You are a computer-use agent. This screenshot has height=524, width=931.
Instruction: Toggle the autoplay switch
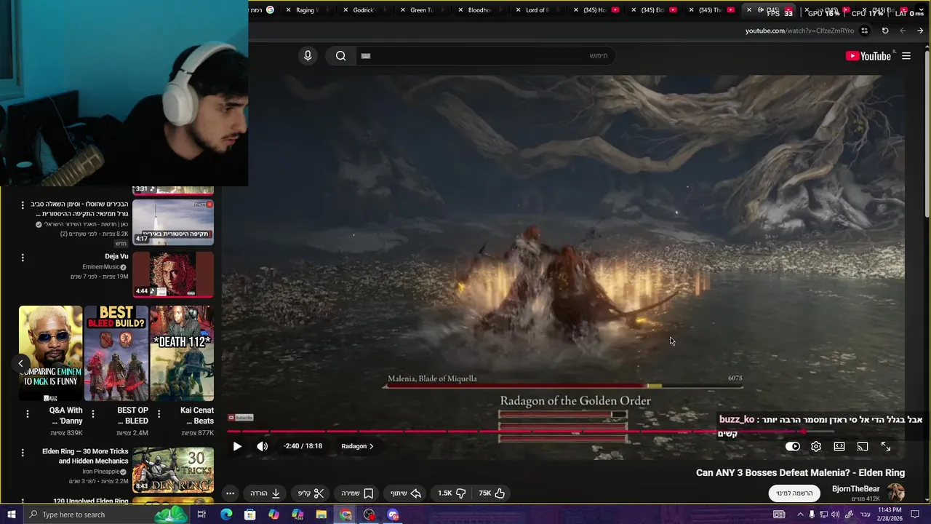coord(793,447)
